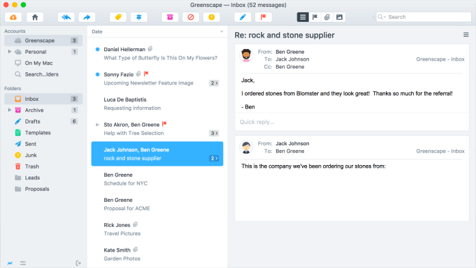Click the activity icon at sidebar bottom
The width and height of the screenshot is (476, 268).
[x=10, y=263]
